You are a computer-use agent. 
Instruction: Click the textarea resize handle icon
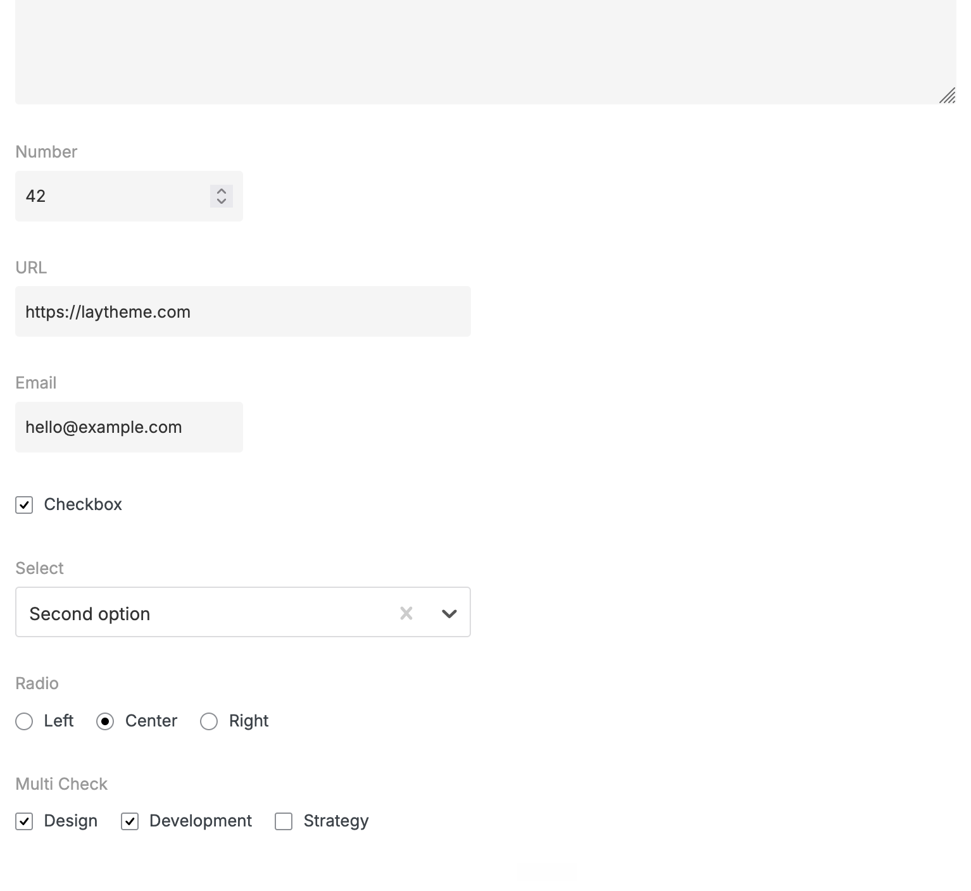(x=947, y=96)
